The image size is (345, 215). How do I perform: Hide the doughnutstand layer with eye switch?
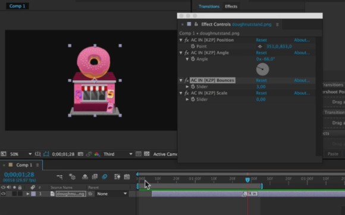pos(3,194)
